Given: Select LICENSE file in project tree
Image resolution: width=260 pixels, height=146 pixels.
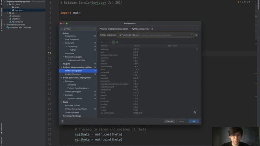Looking at the screenshot, I should point(15,19).
